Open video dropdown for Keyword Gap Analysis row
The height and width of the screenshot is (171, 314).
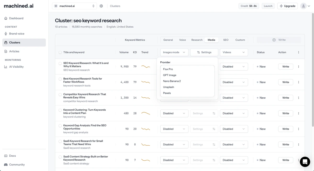(x=234, y=129)
